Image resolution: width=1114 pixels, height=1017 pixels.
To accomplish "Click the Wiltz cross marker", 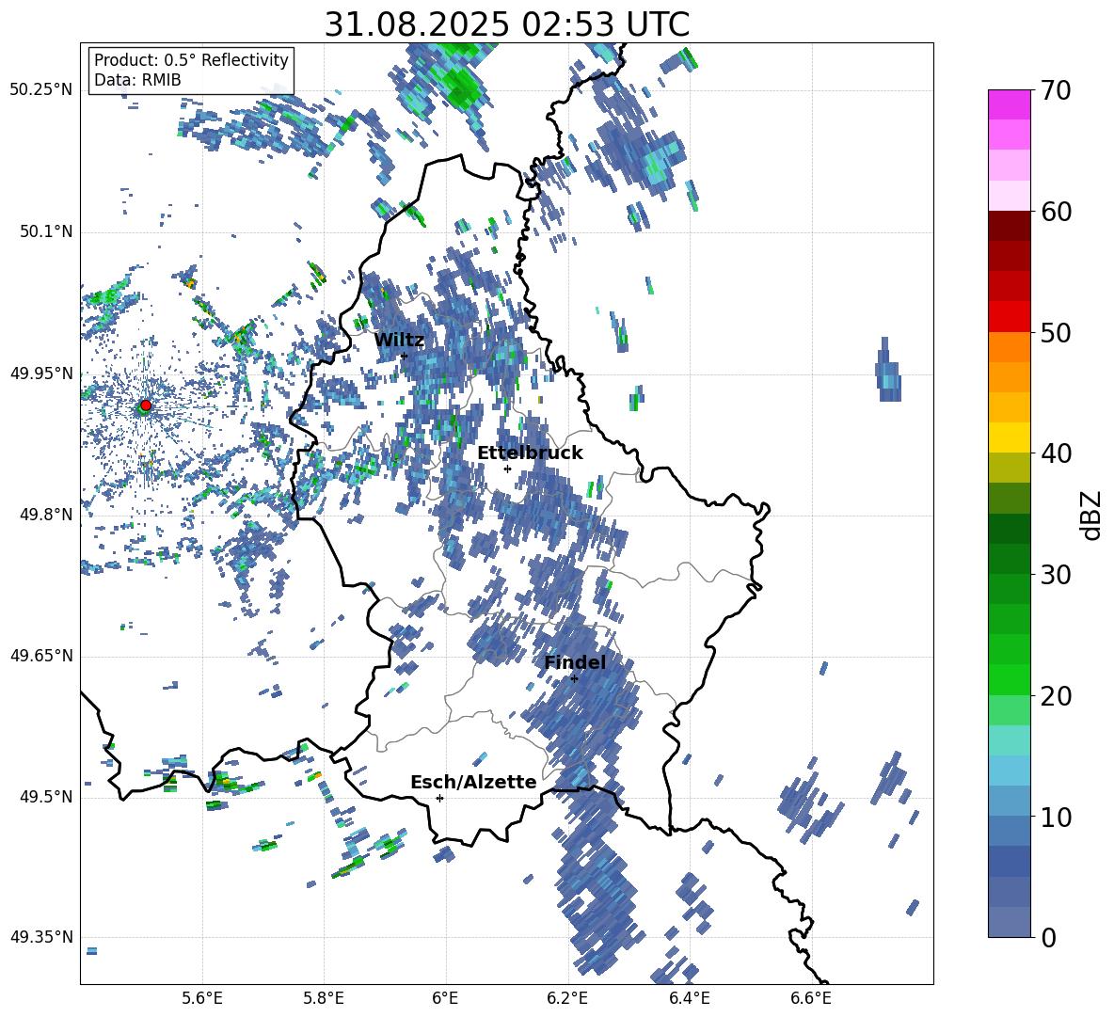I will 405,356.
